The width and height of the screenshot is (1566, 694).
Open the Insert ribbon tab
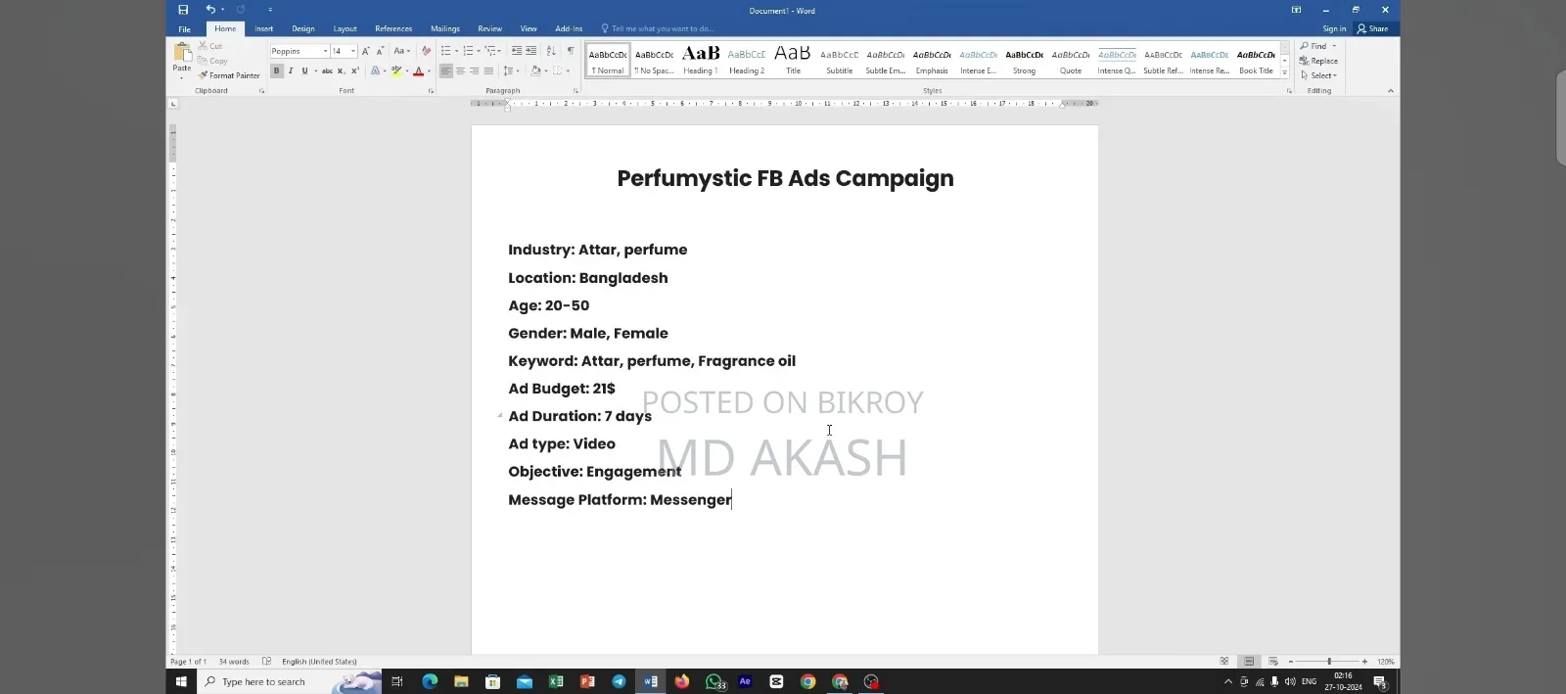(264, 29)
